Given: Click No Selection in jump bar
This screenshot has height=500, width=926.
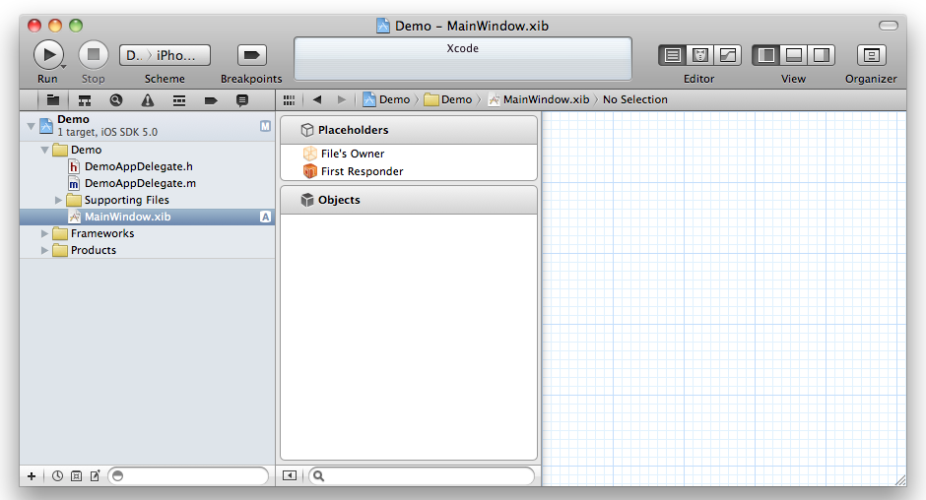Looking at the screenshot, I should point(634,99).
